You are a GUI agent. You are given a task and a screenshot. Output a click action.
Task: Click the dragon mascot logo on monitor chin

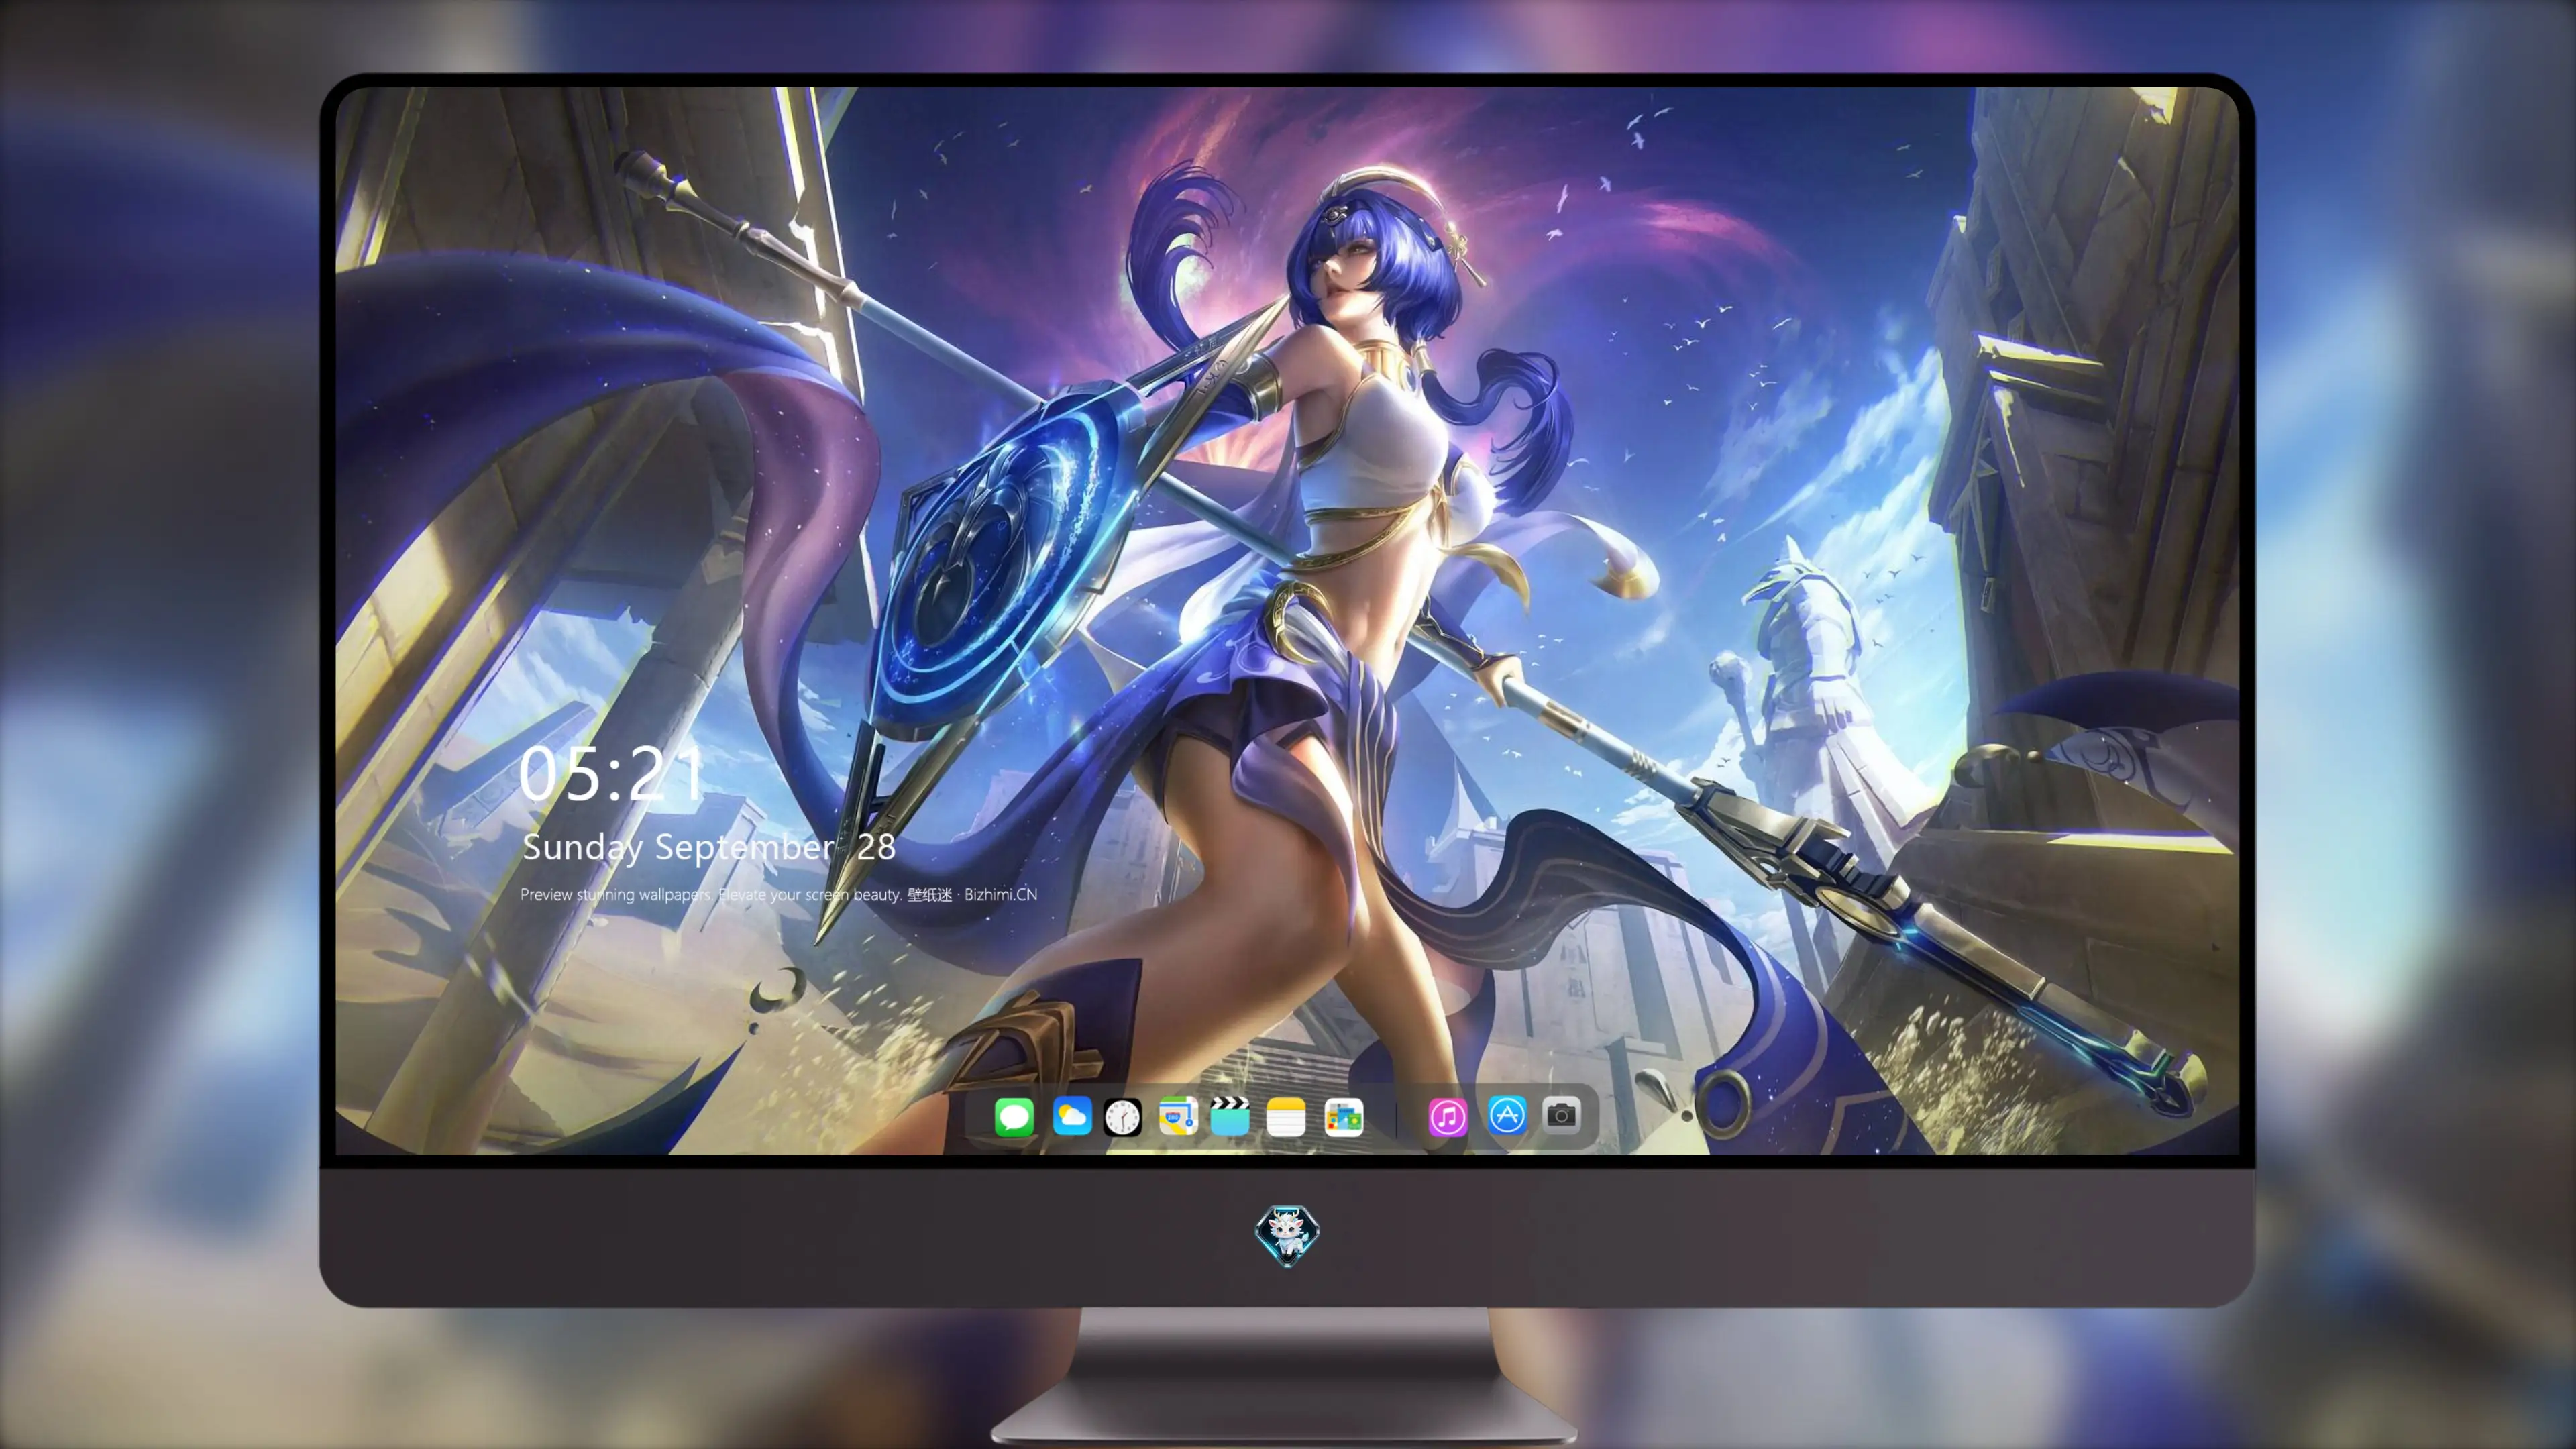tap(1287, 1235)
